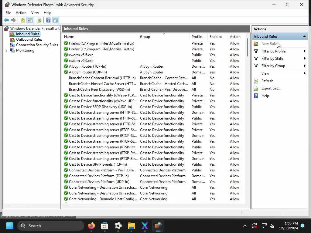Image resolution: width=311 pixels, height=233 pixels.
Task: Click New Rule... in the Actions pane
Action: tap(269, 44)
